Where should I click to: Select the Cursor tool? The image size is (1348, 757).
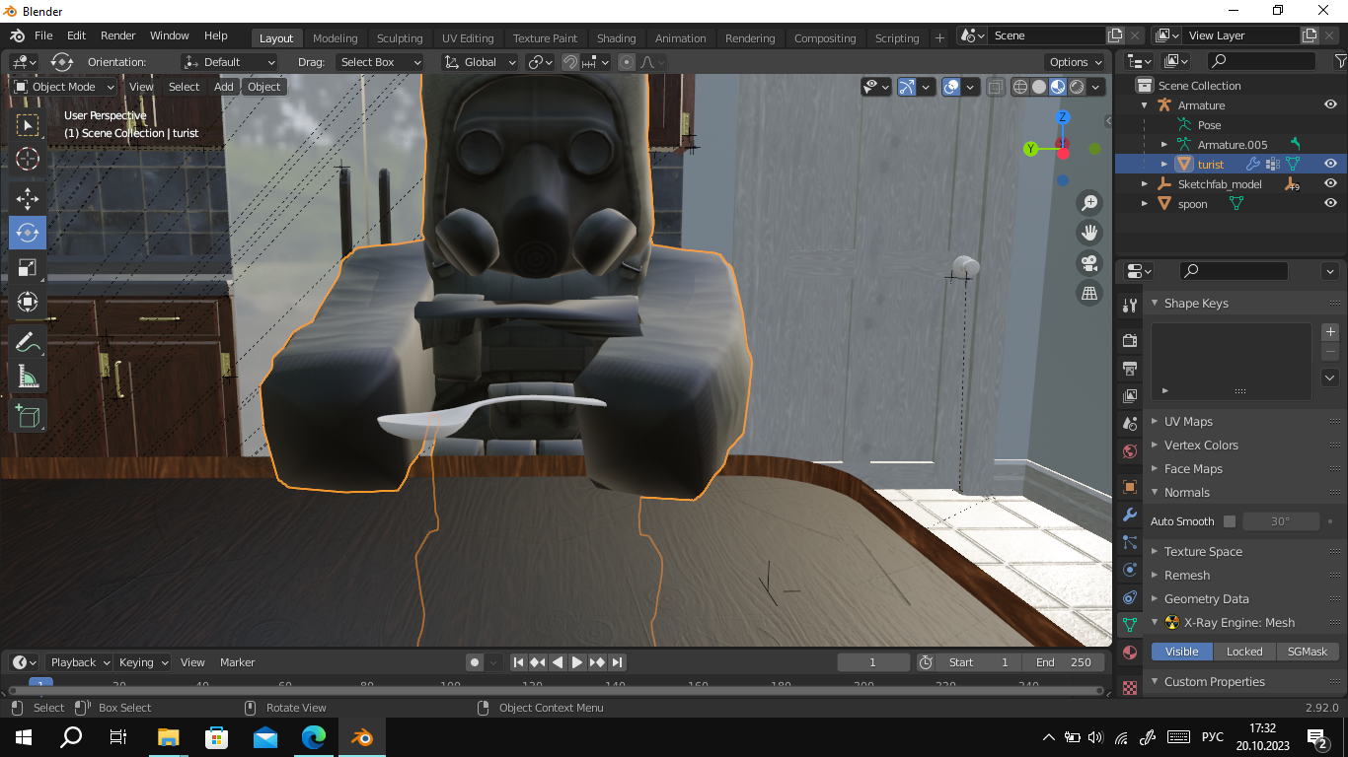pos(28,159)
